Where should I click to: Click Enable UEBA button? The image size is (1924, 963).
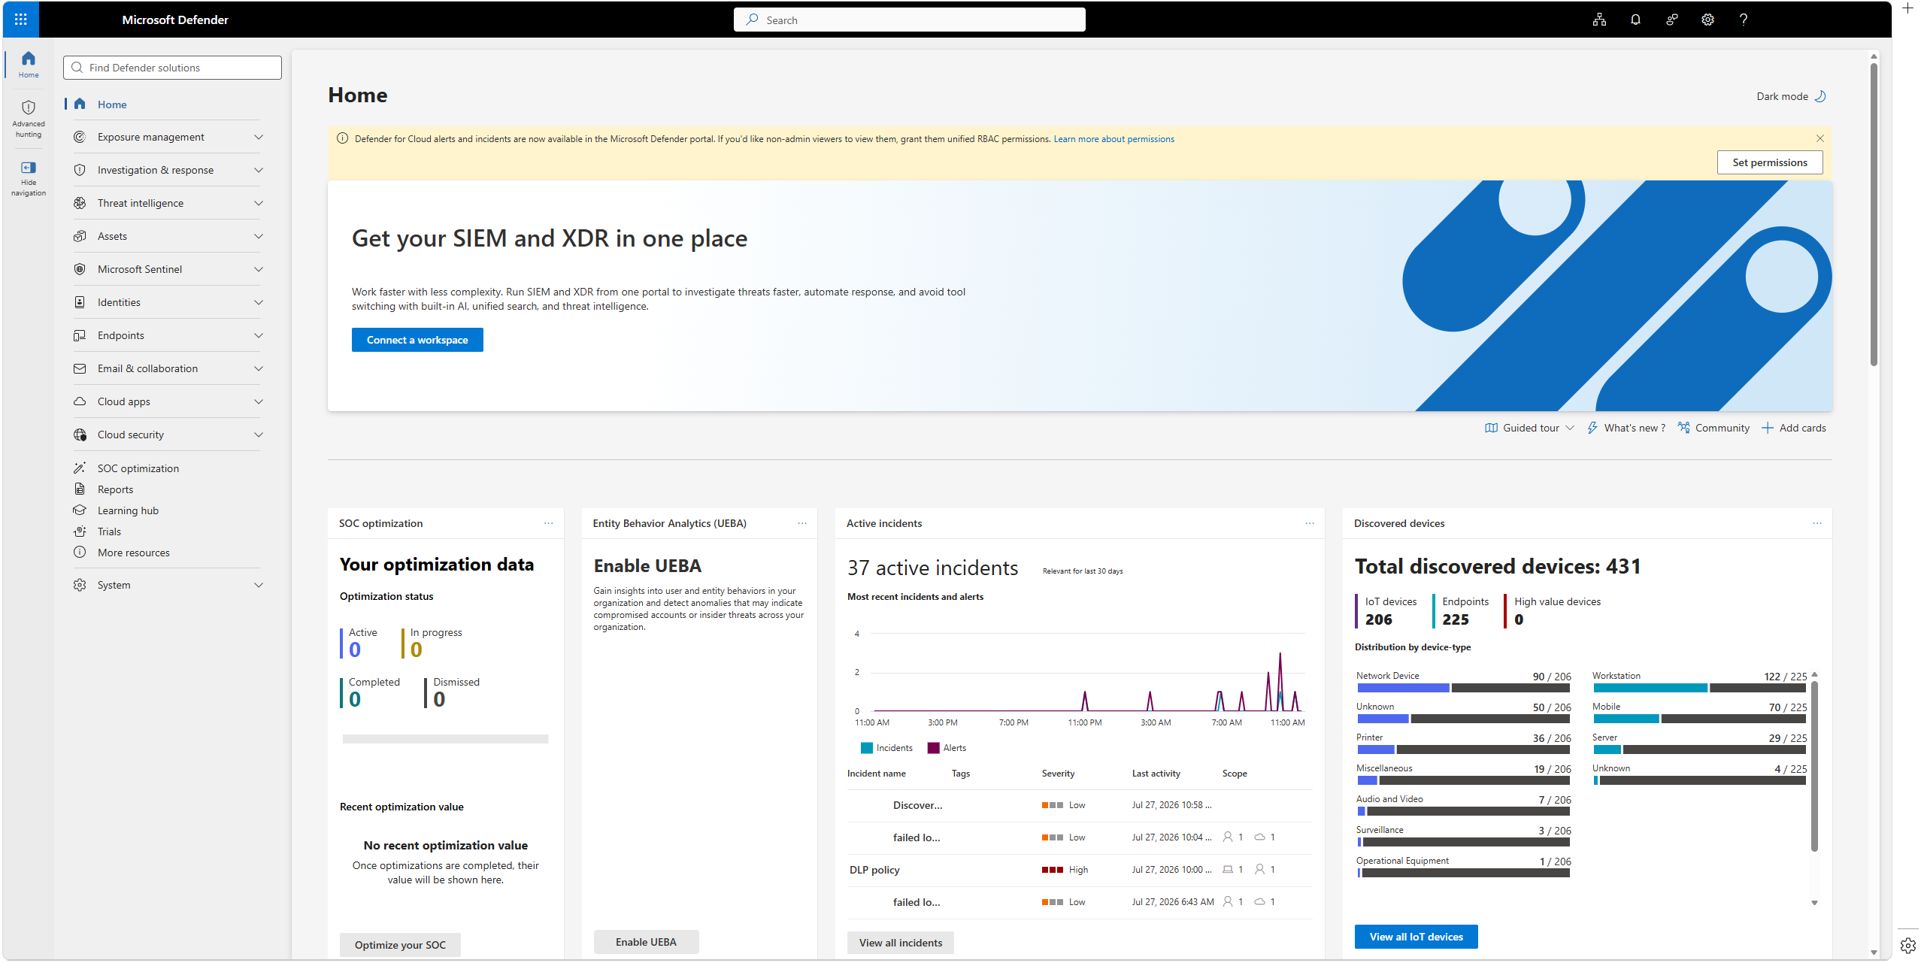646,942
